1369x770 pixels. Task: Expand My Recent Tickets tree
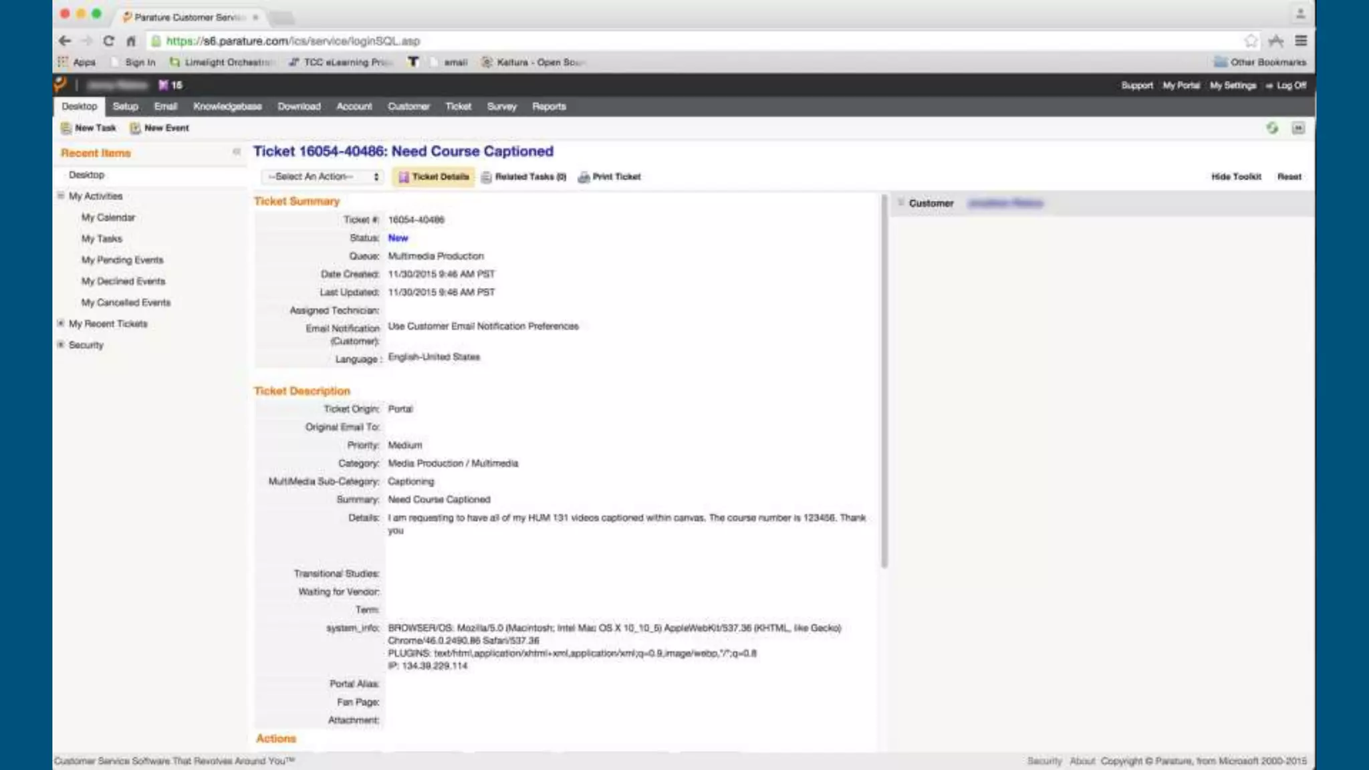61,324
